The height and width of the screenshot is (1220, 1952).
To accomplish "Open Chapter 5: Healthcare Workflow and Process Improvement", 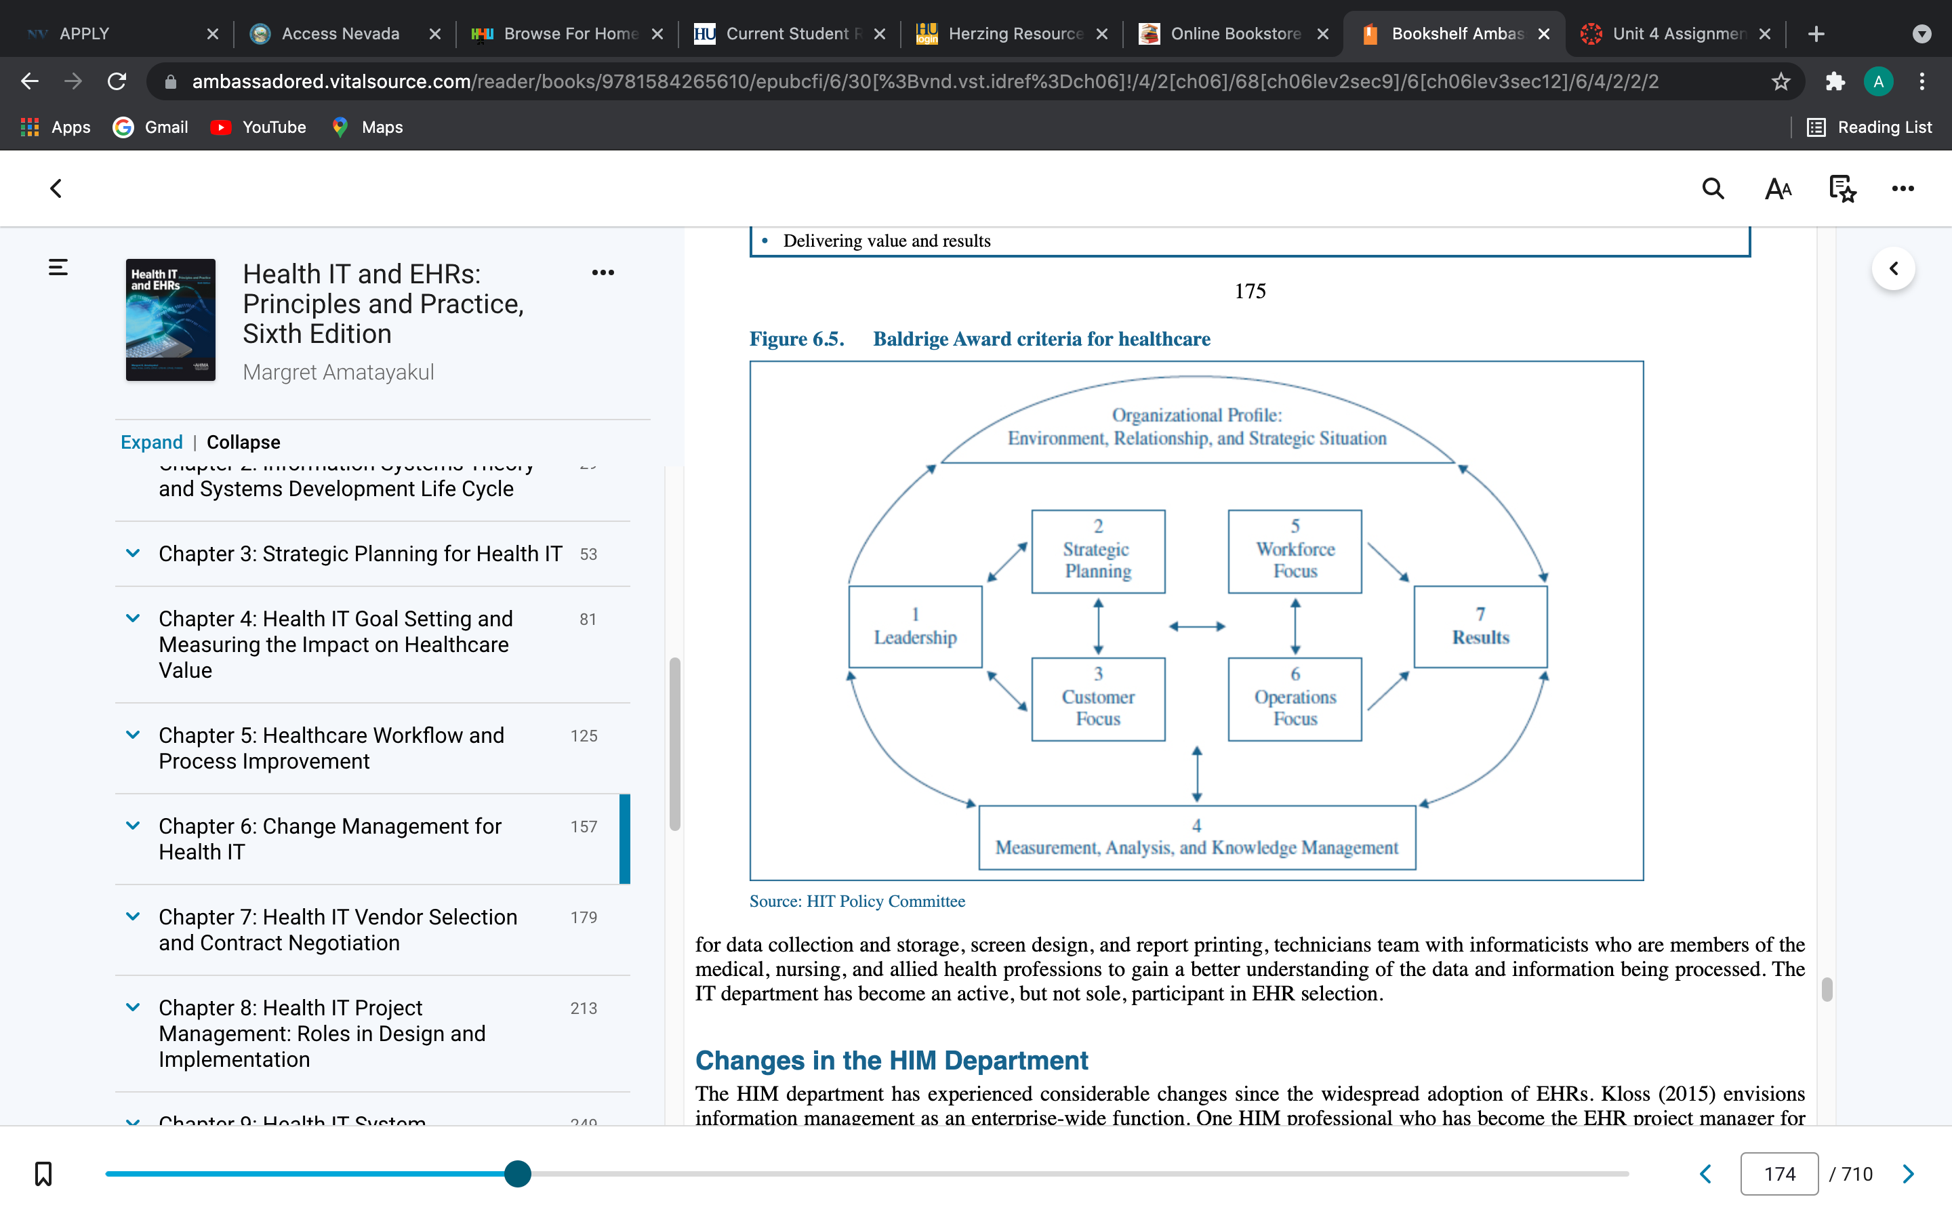I will click(331, 748).
